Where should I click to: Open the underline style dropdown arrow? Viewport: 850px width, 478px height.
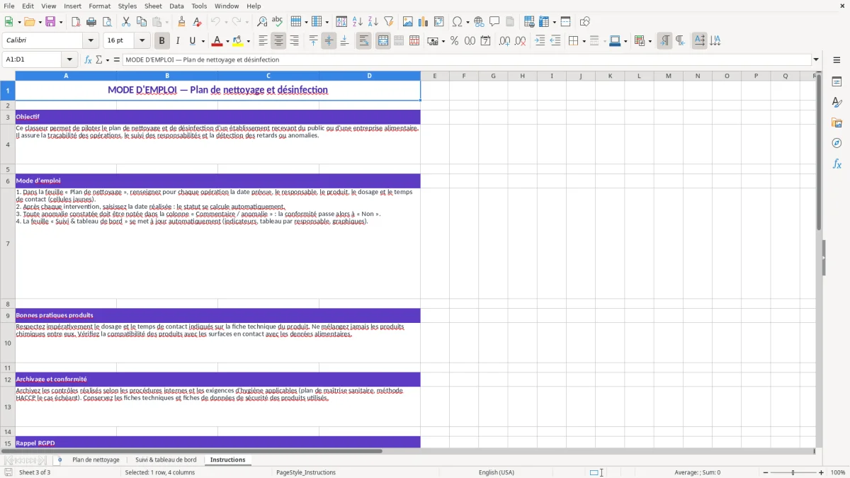point(203,41)
